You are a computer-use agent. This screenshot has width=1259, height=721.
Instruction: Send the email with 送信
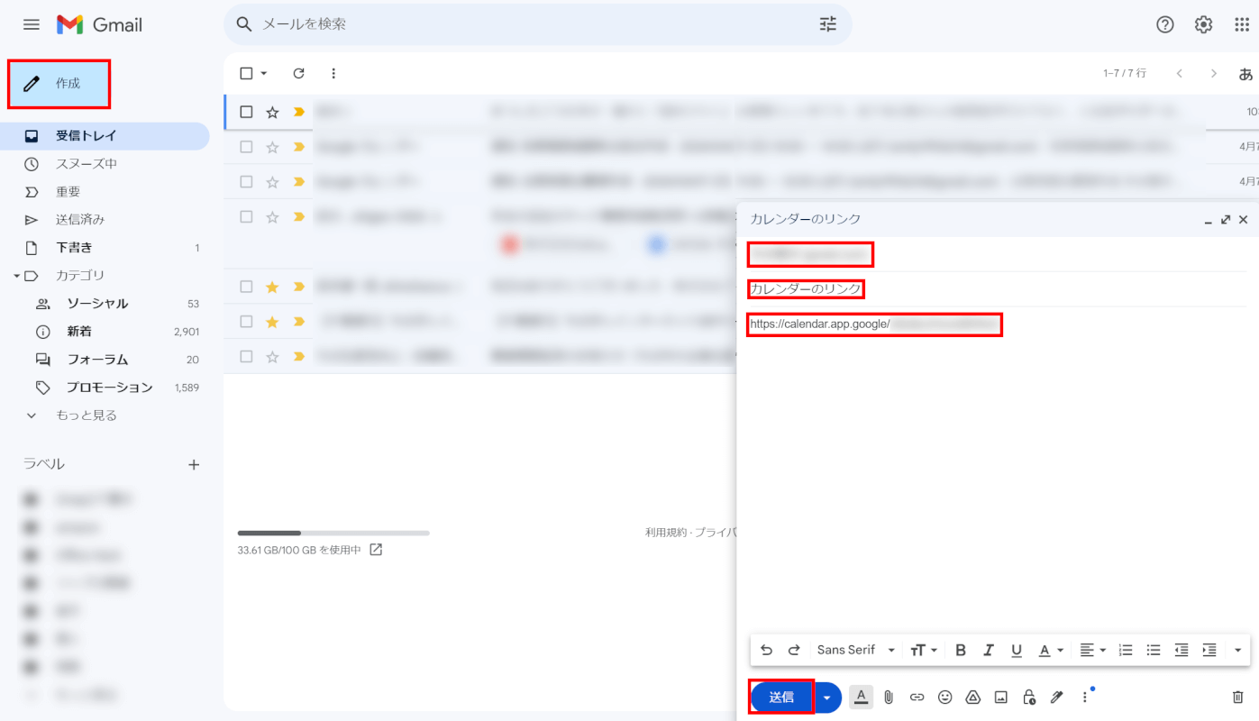pyautogui.click(x=781, y=698)
